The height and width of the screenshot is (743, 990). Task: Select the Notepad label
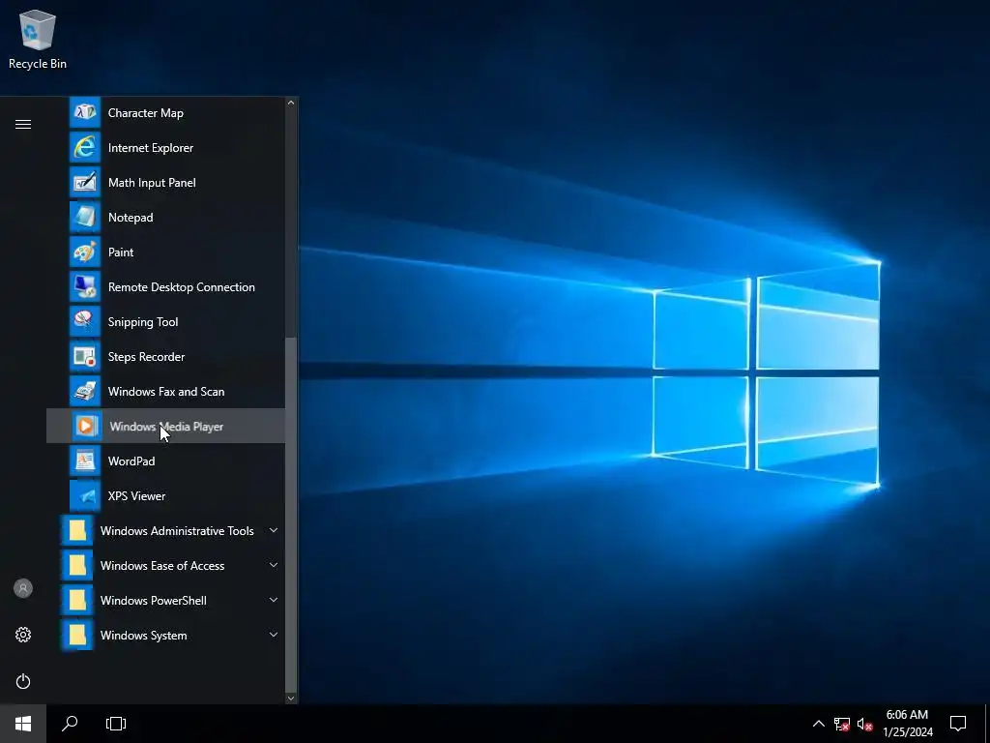(x=131, y=218)
